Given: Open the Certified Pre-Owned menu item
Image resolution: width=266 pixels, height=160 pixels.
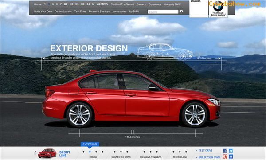Looking at the screenshot, I should click(122, 4).
